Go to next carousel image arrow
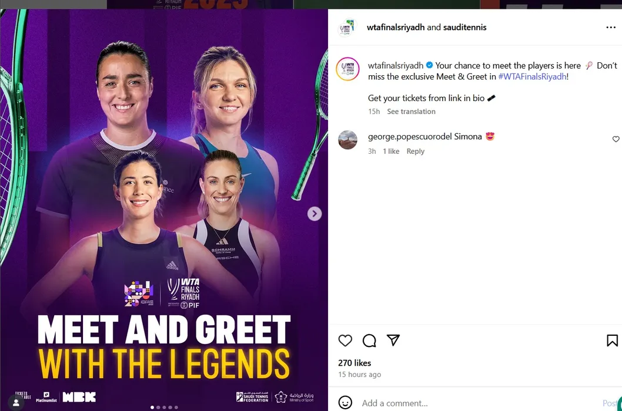 pos(314,214)
